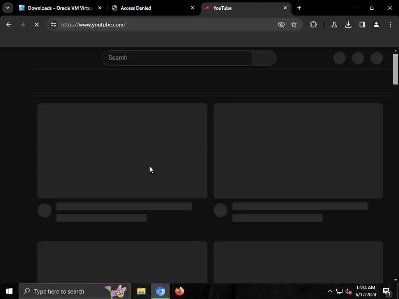This screenshot has width=399, height=299.
Task: Close the Access Denied tab
Action: pyautogui.click(x=192, y=8)
